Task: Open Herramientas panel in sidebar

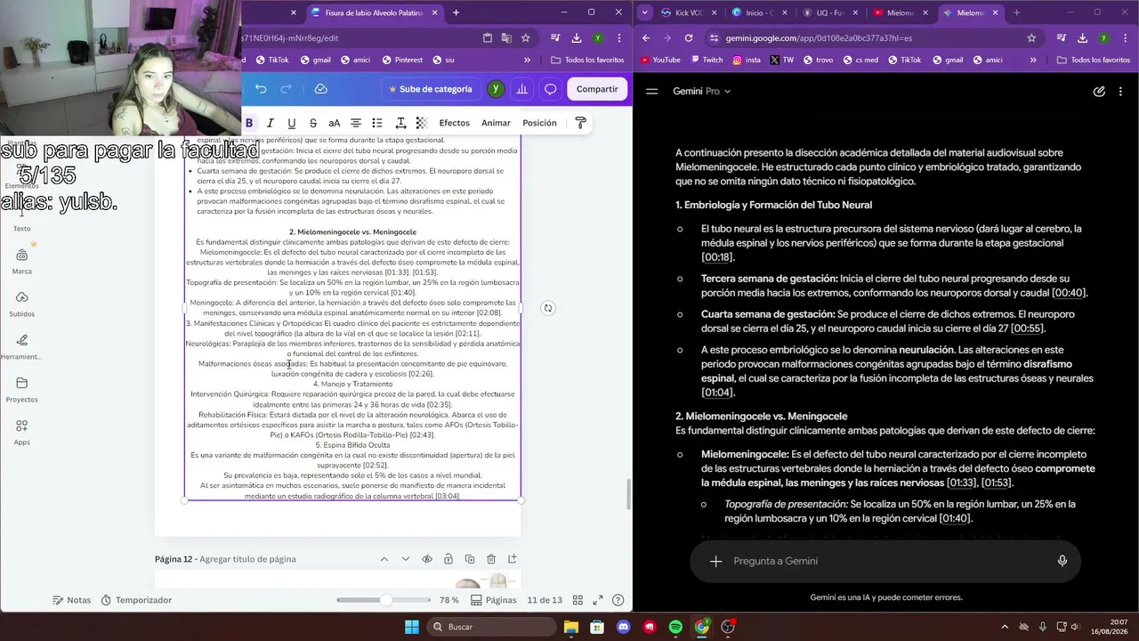Action: click(21, 346)
